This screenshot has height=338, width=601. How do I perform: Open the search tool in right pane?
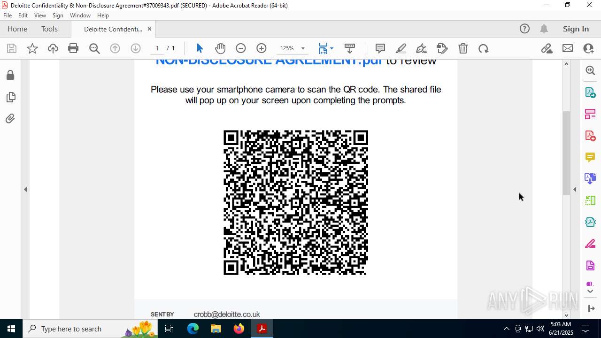(x=590, y=70)
